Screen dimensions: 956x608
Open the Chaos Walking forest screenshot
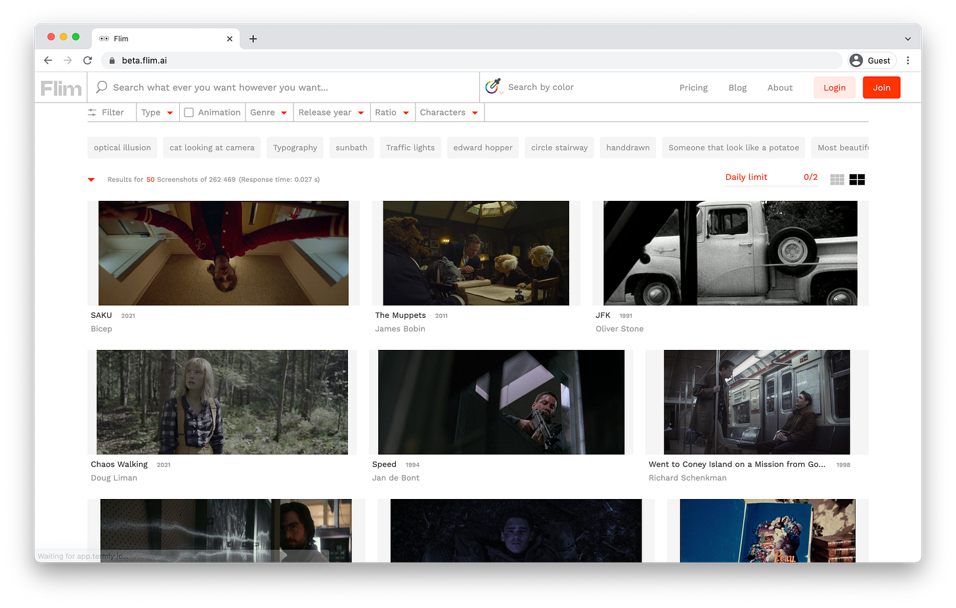[222, 402]
